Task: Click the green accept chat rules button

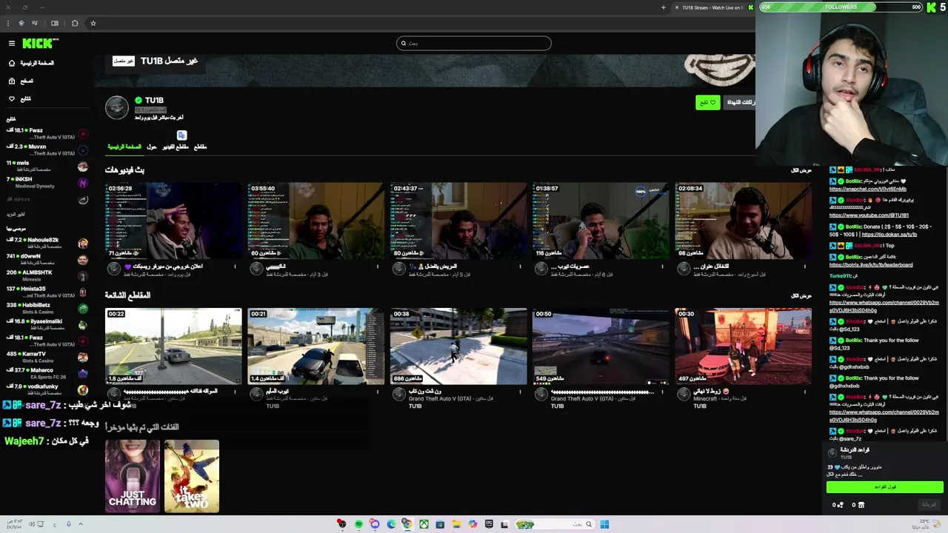Action: [885, 487]
